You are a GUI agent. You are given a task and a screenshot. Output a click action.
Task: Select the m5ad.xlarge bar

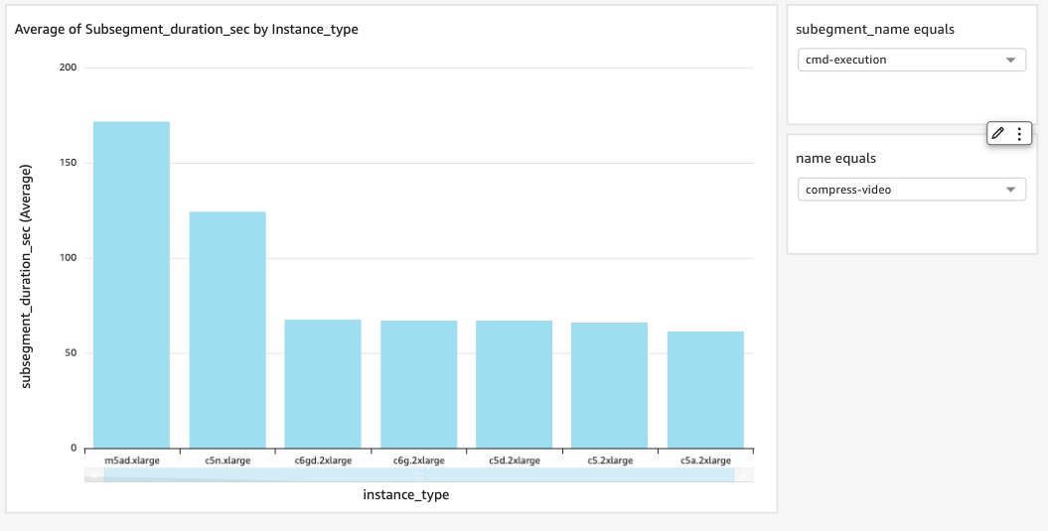pyautogui.click(x=131, y=285)
